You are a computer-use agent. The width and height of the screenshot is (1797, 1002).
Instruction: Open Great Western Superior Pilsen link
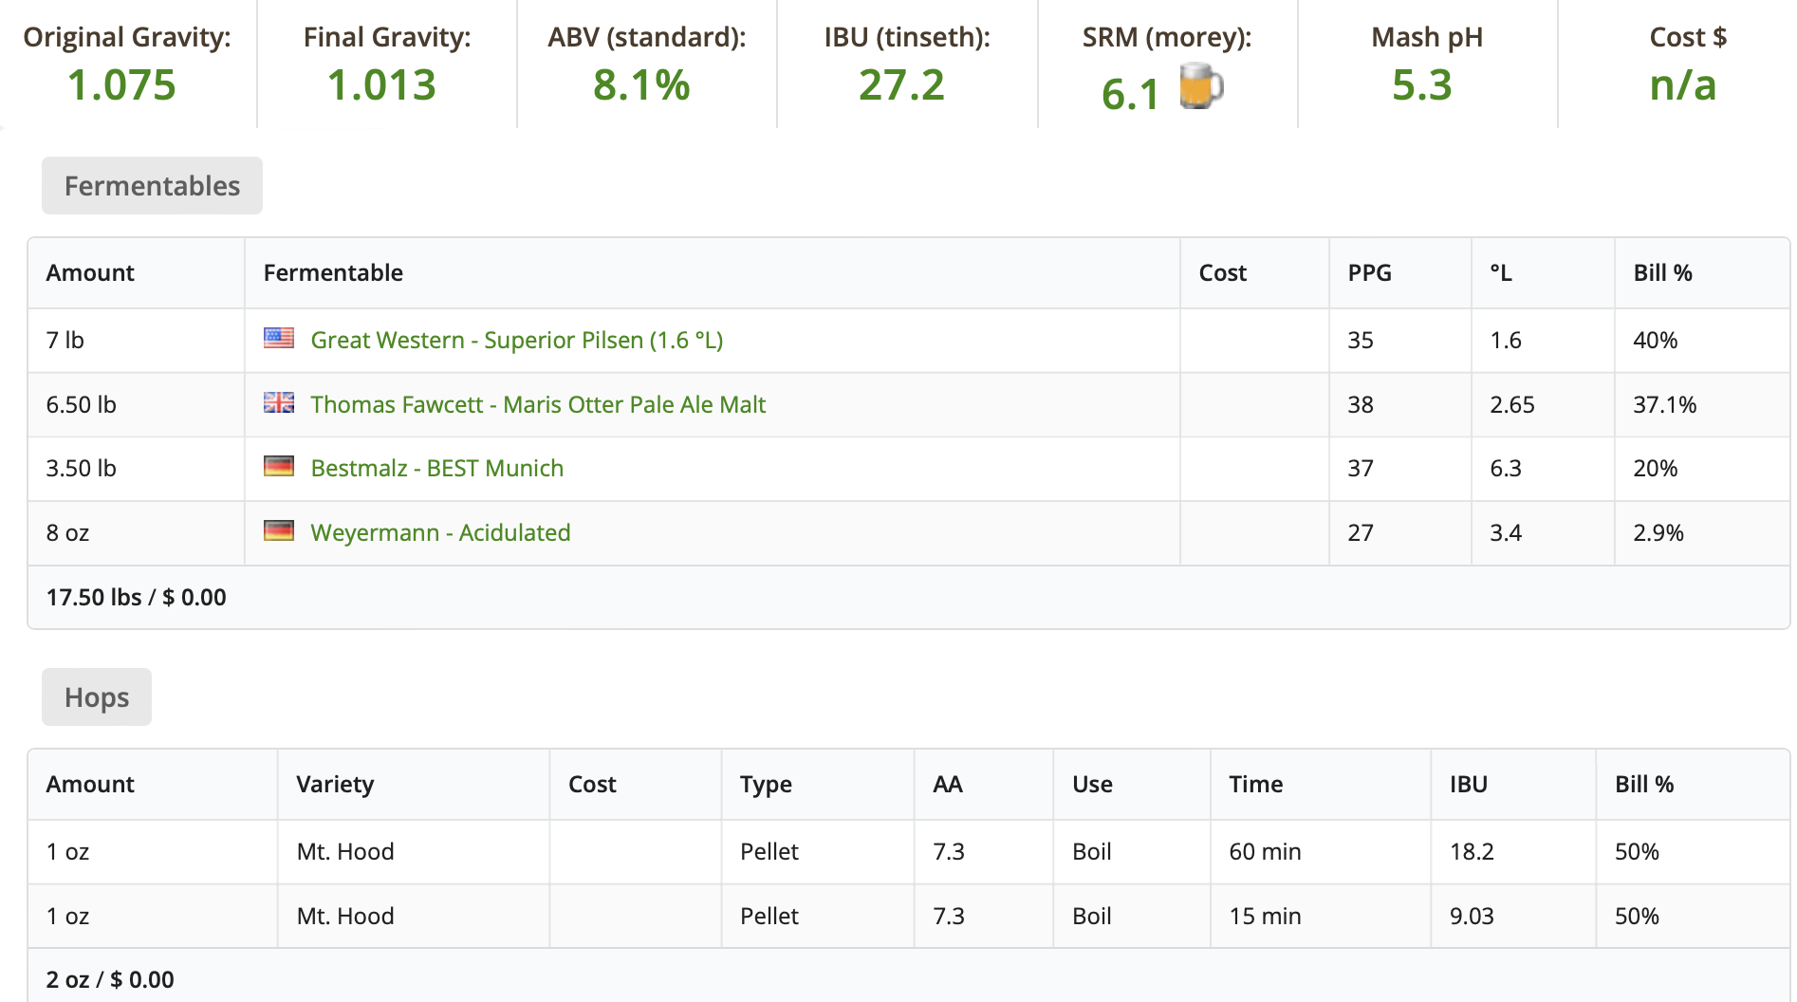(517, 340)
